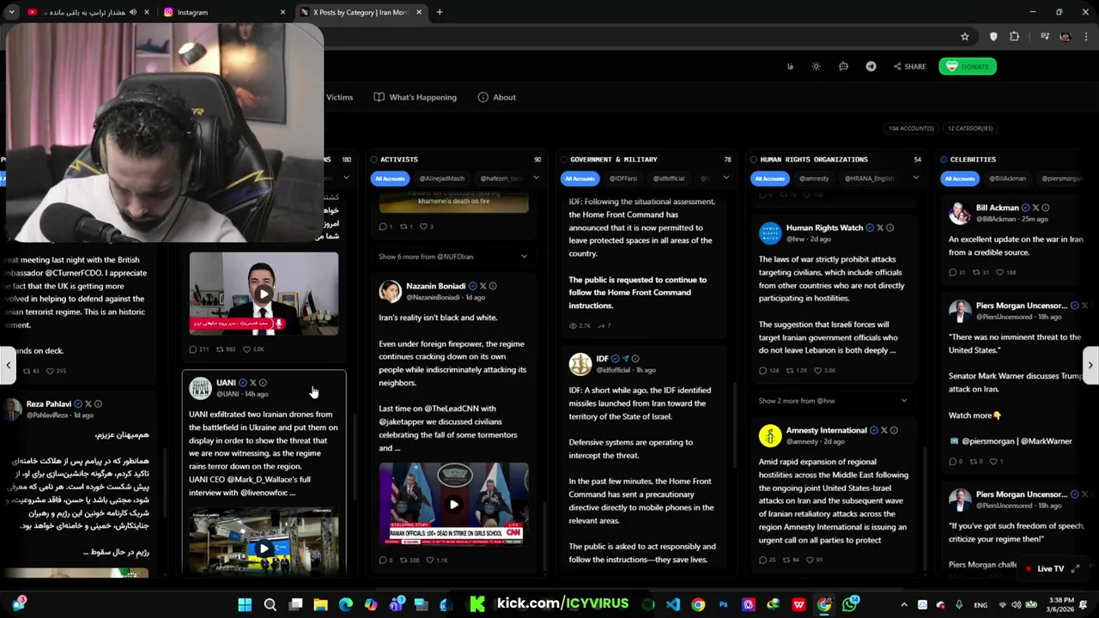Expand Show 2 more from @hrw
Image resolution: width=1099 pixels, height=618 pixels.
[833, 401]
